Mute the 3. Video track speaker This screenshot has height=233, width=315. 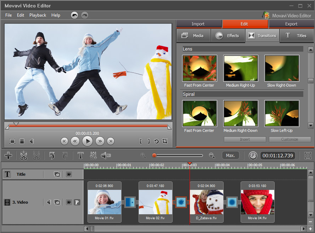coord(49,202)
